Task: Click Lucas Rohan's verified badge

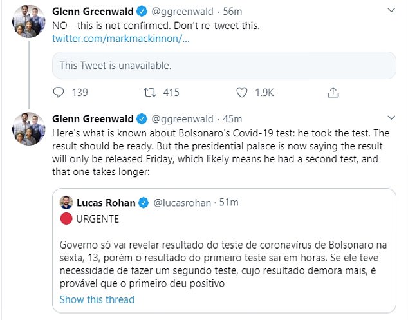Action: pos(144,203)
